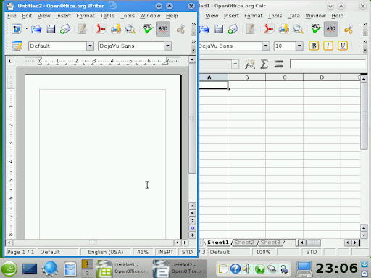Run Spellcheck with green checkmark in Writer
This screenshot has height=278, width=371.
click(148, 29)
